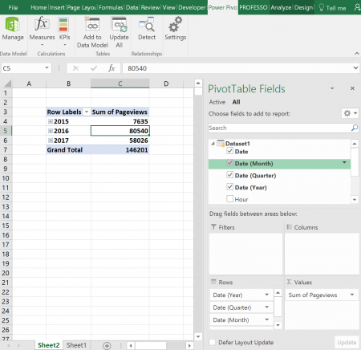
Task: Uncheck the Date (Quarter) field
Action: [x=229, y=175]
